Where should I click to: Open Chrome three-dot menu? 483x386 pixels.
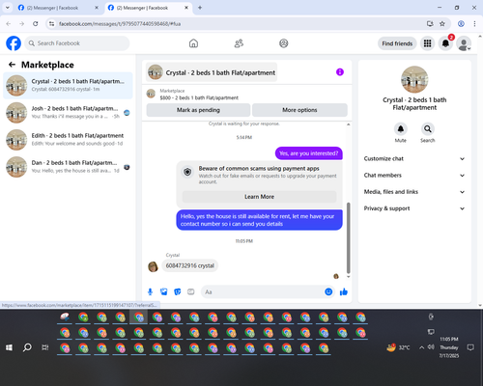coord(474,23)
